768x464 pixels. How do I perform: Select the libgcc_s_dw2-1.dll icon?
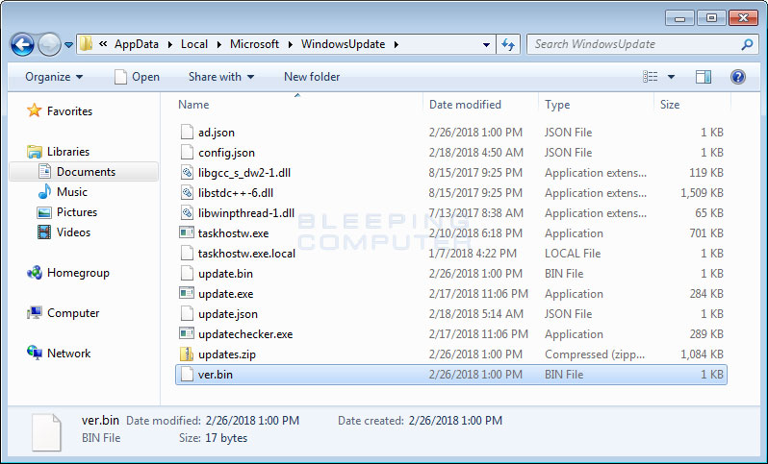187,173
